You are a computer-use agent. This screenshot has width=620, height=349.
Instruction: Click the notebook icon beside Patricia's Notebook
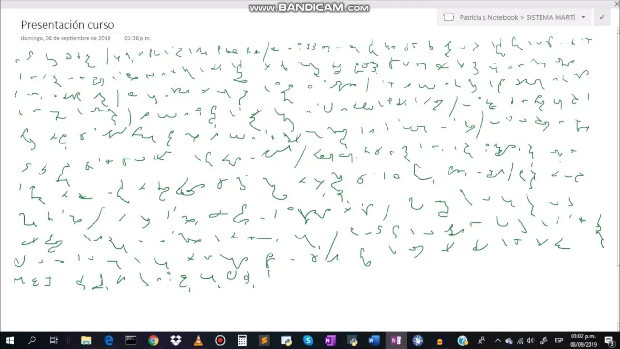(449, 17)
